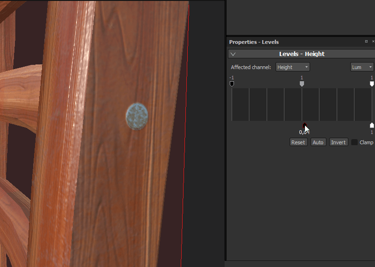Select the gray midtone input handle
The height and width of the screenshot is (267, 375).
[x=302, y=84]
